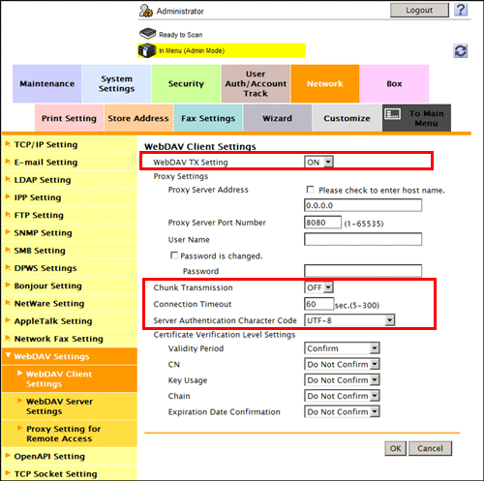This screenshot has height=481, width=484.
Task: Open the Validity Period dropdown
Action: pos(342,348)
